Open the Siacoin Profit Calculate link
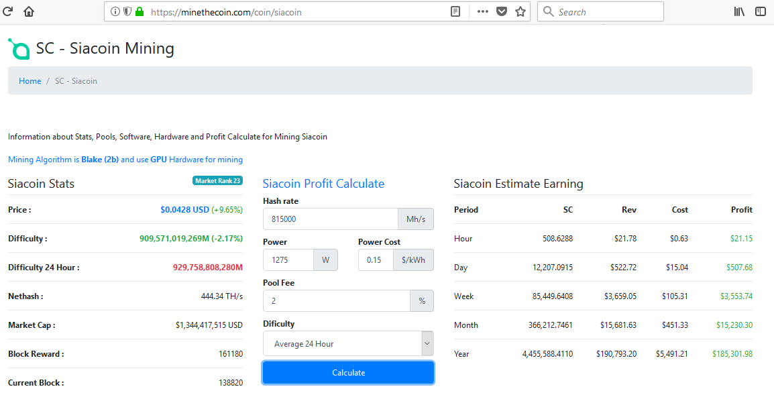Screen dimensions: 774x401 pos(323,184)
